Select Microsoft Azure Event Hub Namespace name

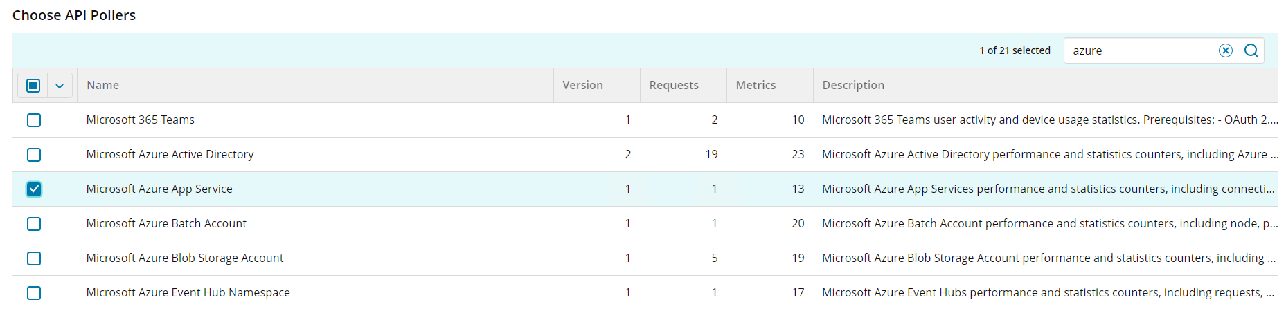coord(188,292)
